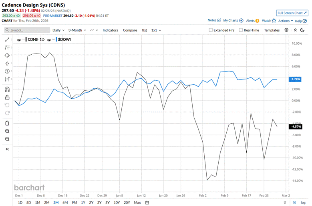Select the 6M range tab
312x206 pixels.
65,203
